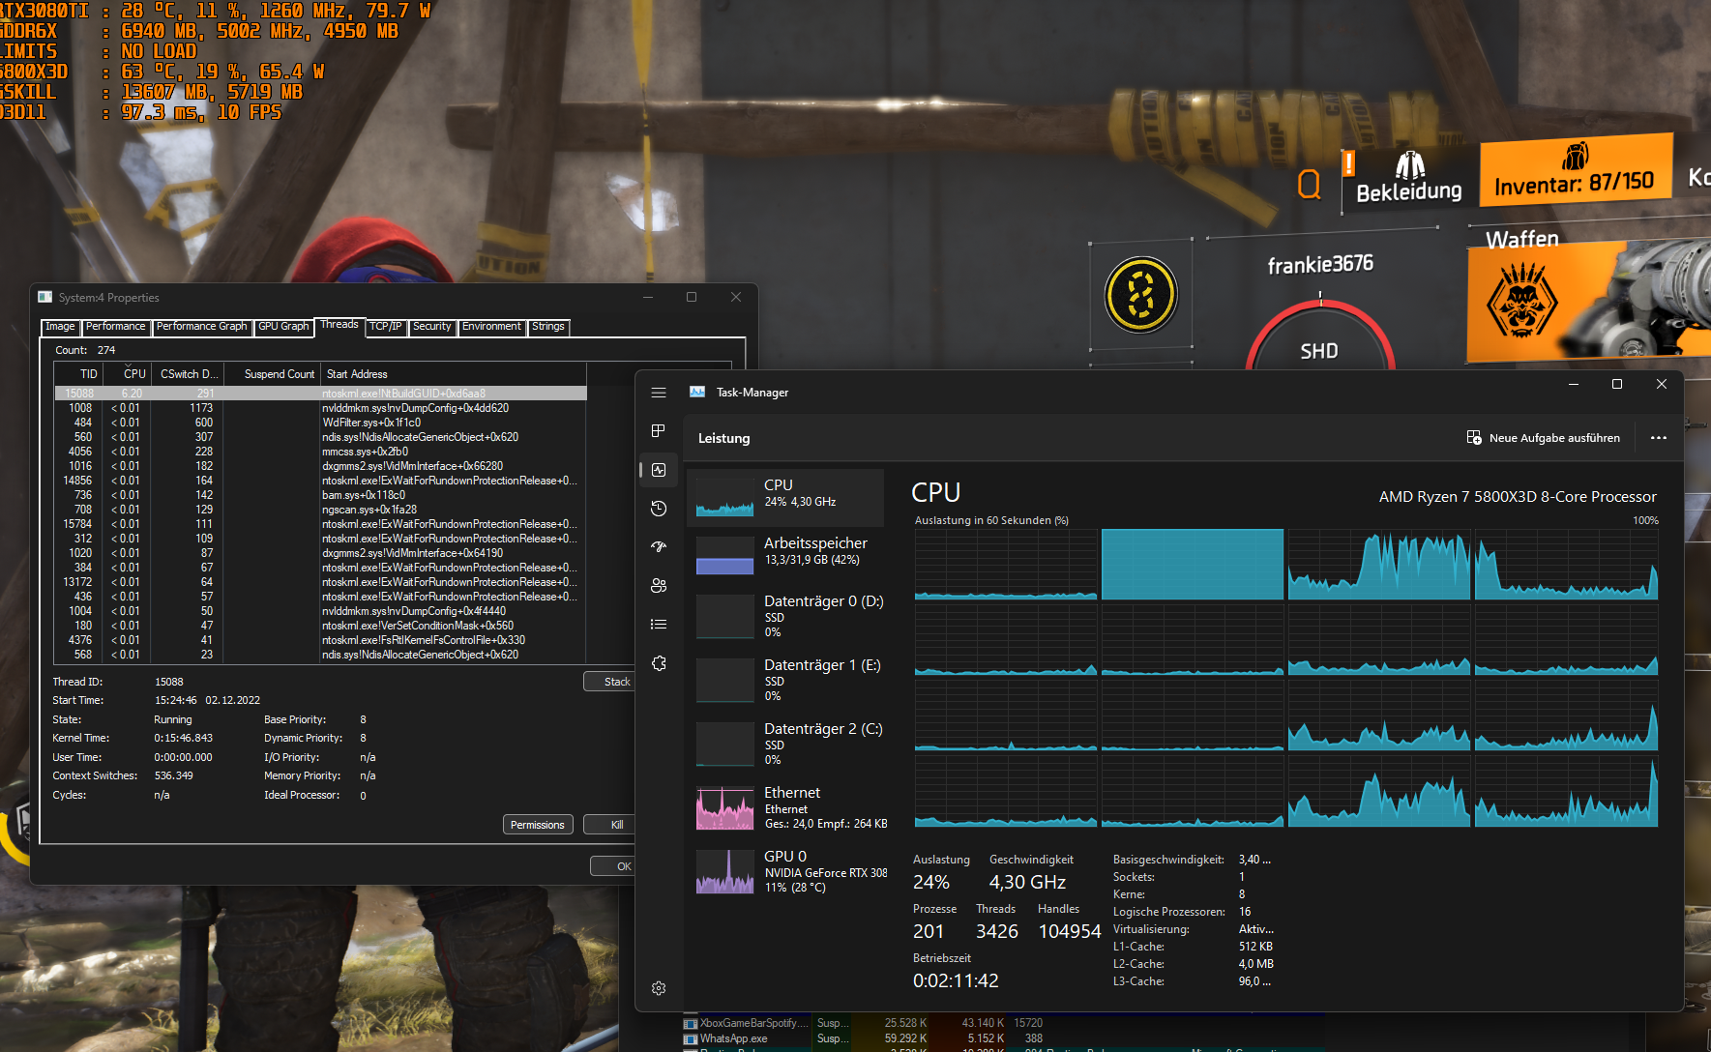Select the Threads tab

pyautogui.click(x=339, y=325)
